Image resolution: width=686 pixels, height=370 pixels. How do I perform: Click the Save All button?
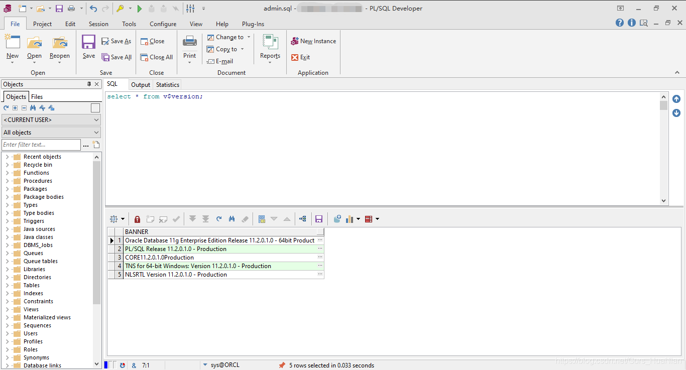tap(117, 57)
